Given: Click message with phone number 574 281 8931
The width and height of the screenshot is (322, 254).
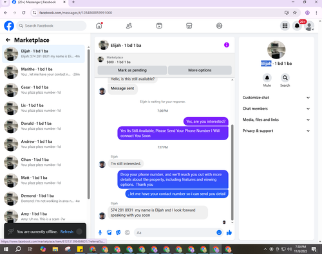Looking at the screenshot, I should pyautogui.click(x=158, y=213).
